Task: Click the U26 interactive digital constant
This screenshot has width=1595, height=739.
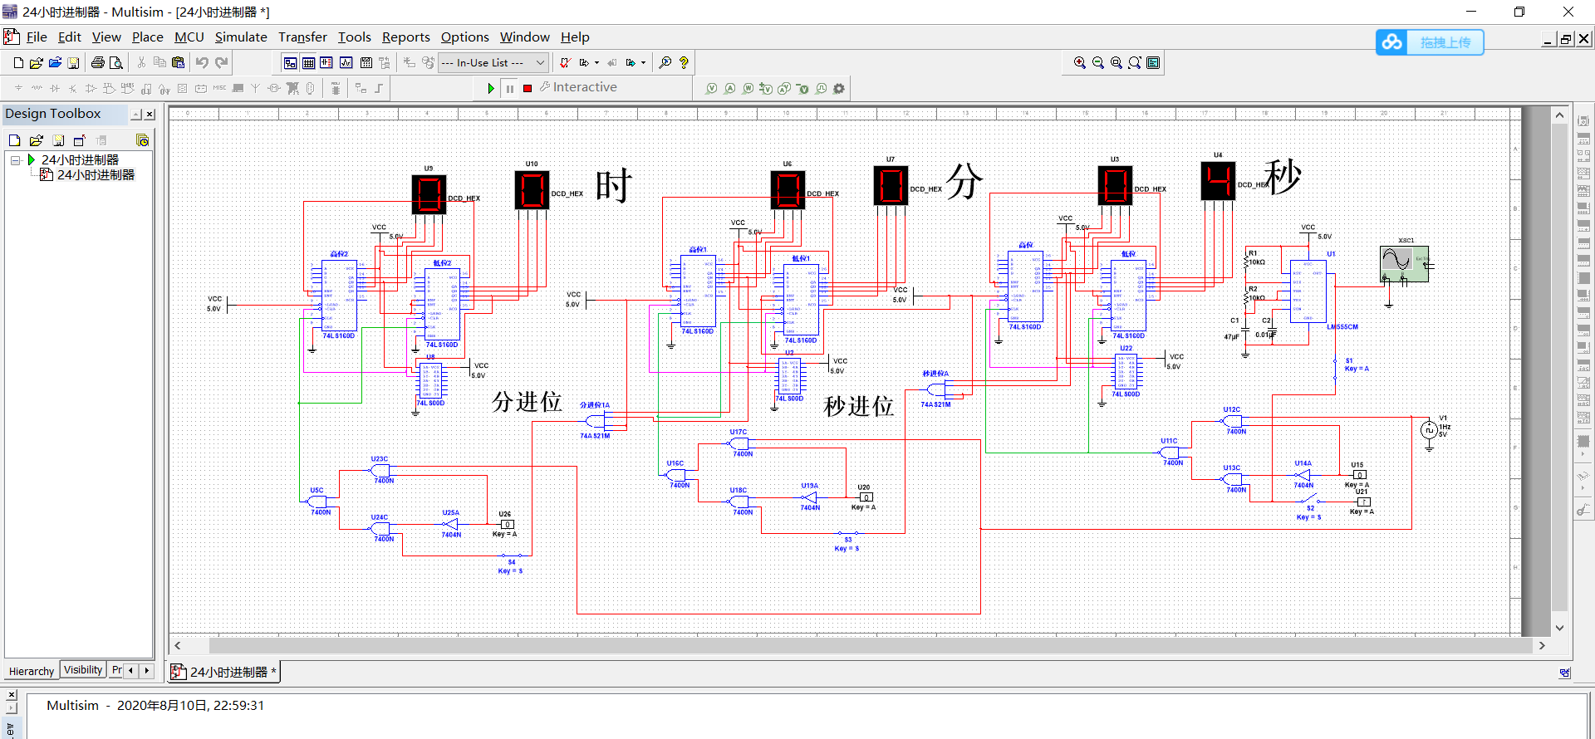Action: pos(507,524)
